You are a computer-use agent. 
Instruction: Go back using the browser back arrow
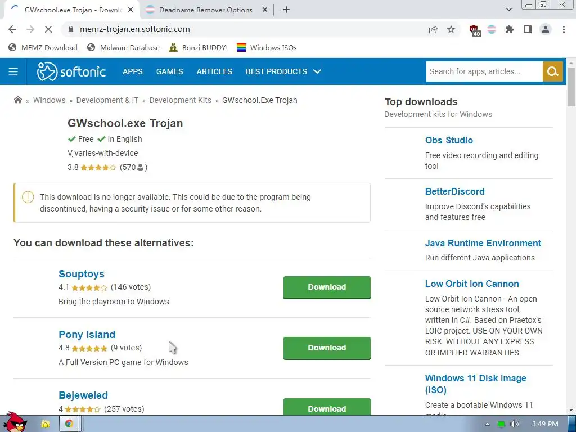[12, 29]
